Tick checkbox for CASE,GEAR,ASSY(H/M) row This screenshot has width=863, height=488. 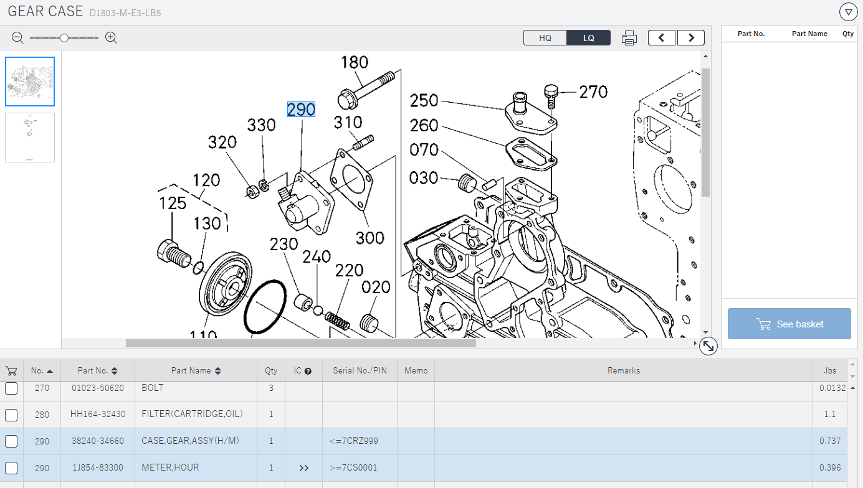pyautogui.click(x=11, y=441)
